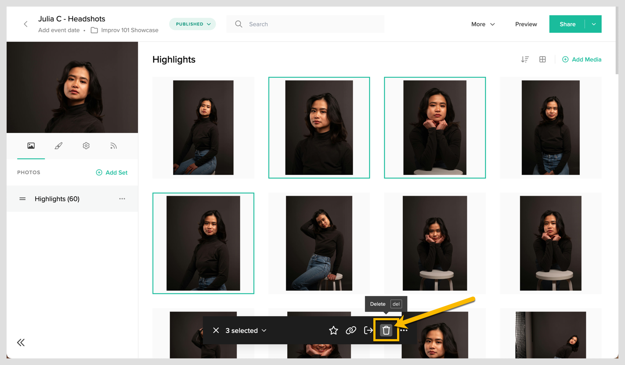625x365 pixels.
Task: Click the collection title Julia C - Headshots
Action: click(x=72, y=19)
